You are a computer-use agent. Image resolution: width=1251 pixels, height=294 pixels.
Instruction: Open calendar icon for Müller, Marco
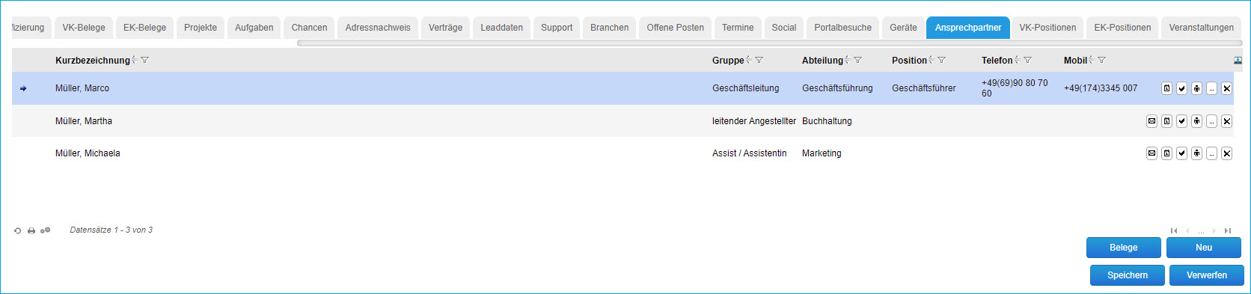click(x=1166, y=88)
